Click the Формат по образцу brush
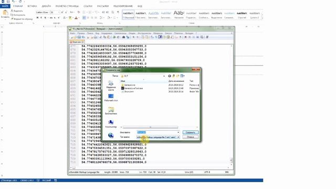 tap(22, 19)
